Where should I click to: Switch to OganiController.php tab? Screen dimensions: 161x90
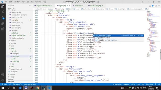pos(44,6)
